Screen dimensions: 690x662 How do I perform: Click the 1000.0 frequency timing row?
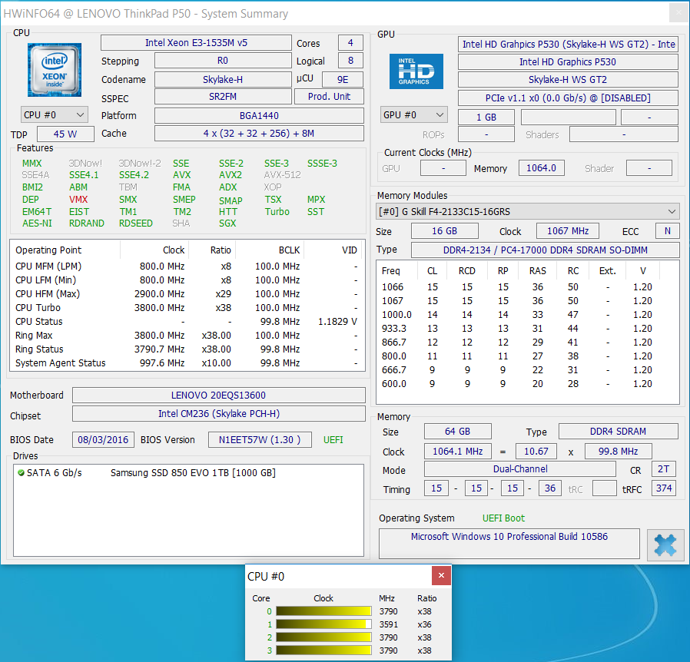coord(527,315)
